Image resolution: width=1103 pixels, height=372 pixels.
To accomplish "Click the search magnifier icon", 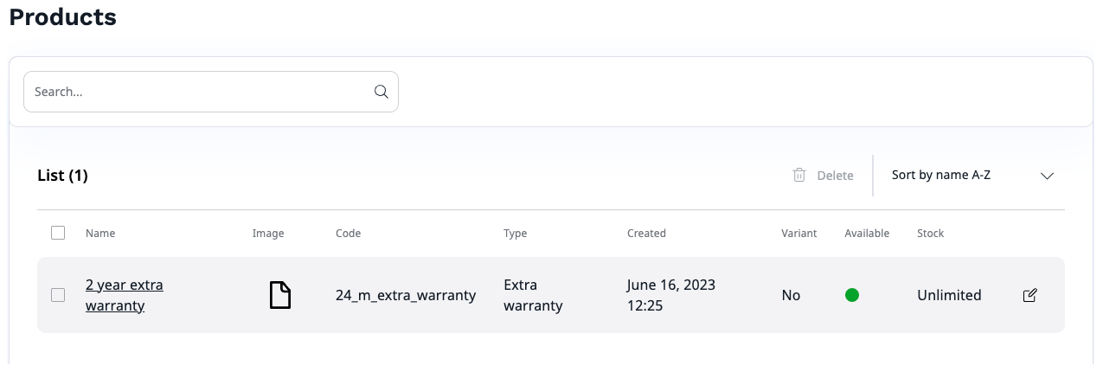I will [x=381, y=92].
